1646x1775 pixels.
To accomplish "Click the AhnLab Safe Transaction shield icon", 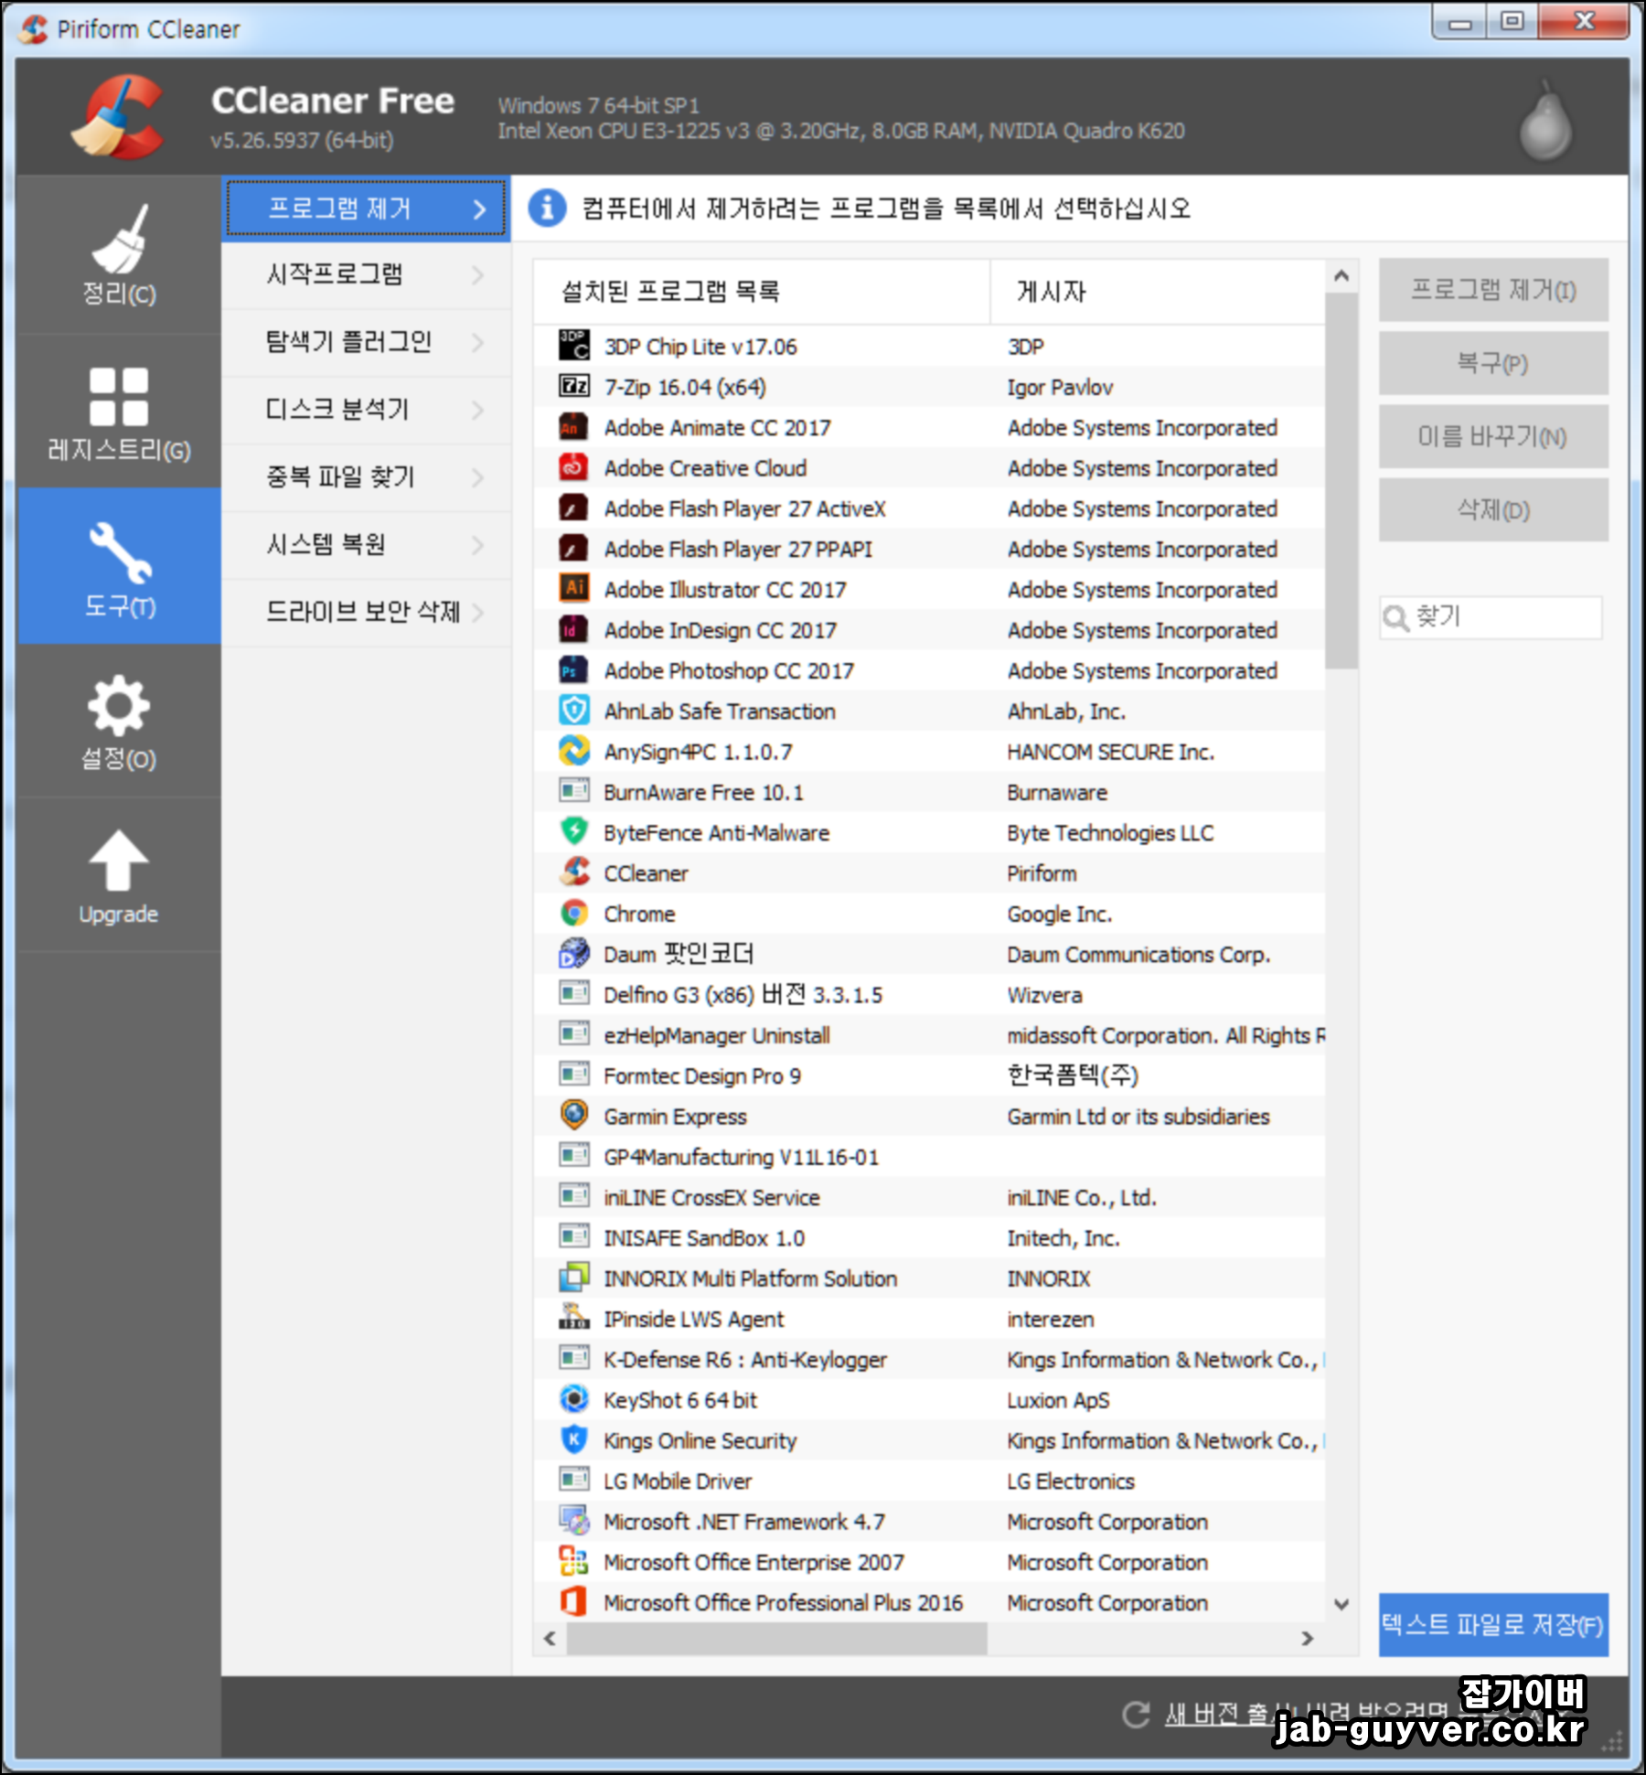I will coord(574,711).
